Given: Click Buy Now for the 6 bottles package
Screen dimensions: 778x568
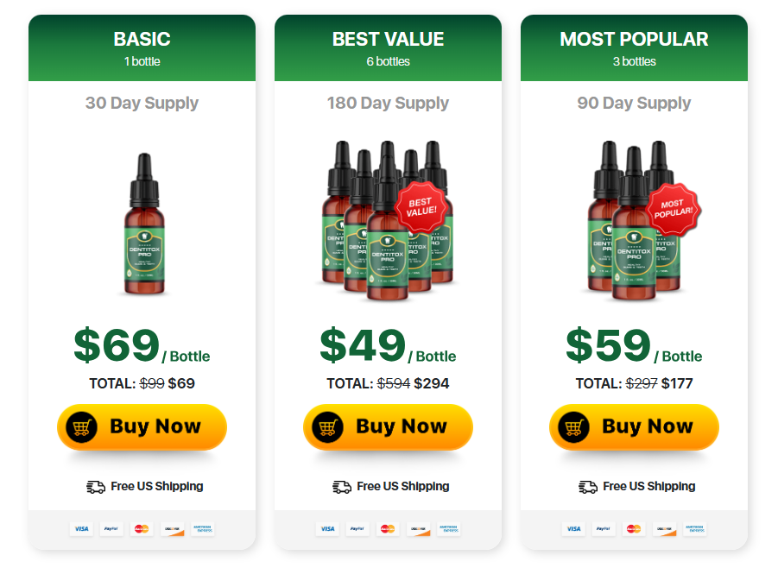Looking at the screenshot, I should click(388, 427).
